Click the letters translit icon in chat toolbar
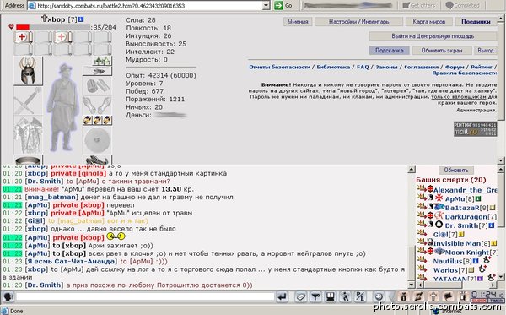The image size is (506, 315). tap(360, 296)
